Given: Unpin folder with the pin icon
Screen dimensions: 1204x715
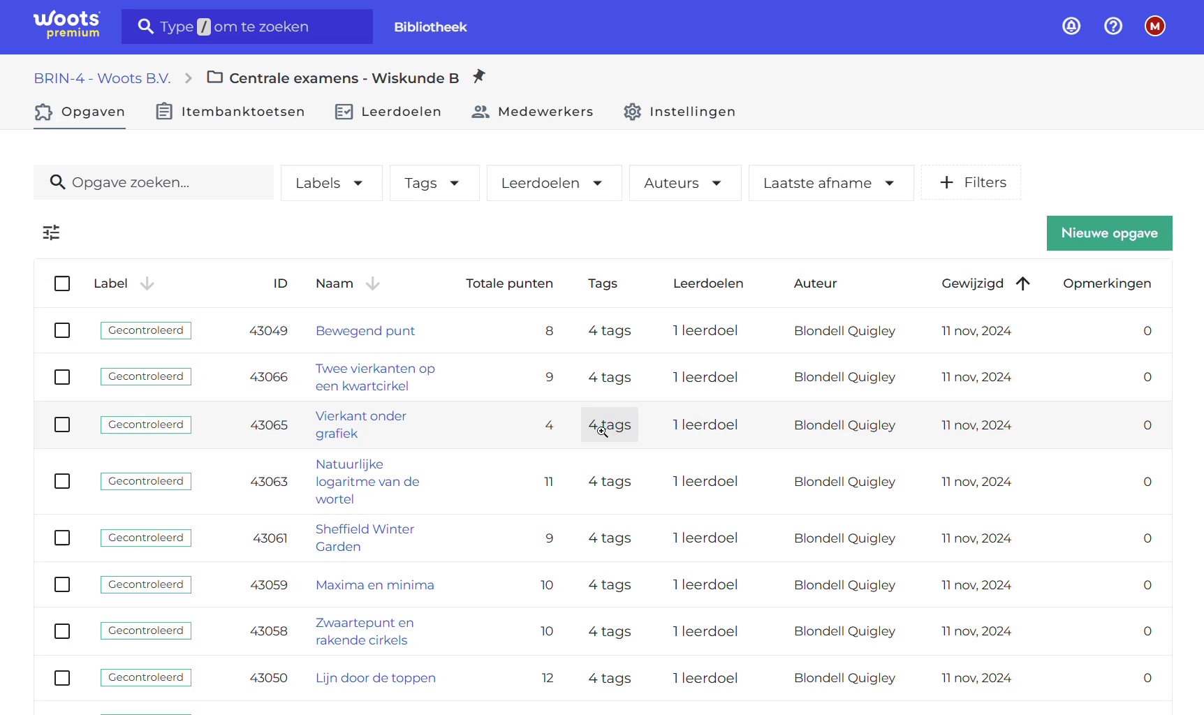Looking at the screenshot, I should (478, 76).
